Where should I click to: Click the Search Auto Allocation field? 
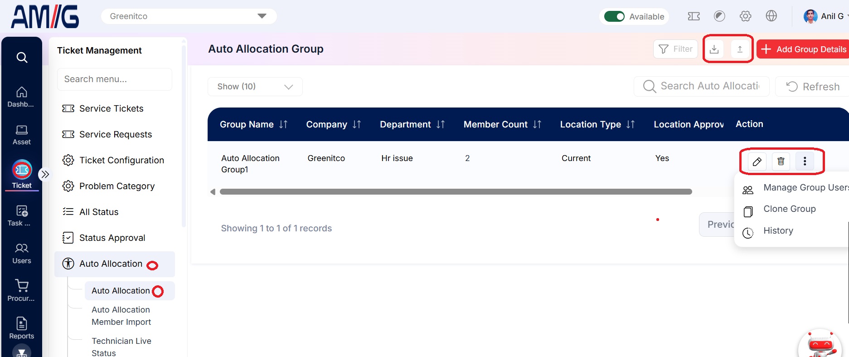tap(702, 86)
